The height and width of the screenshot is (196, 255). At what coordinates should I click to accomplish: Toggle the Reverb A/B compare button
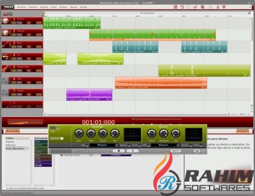point(87,145)
